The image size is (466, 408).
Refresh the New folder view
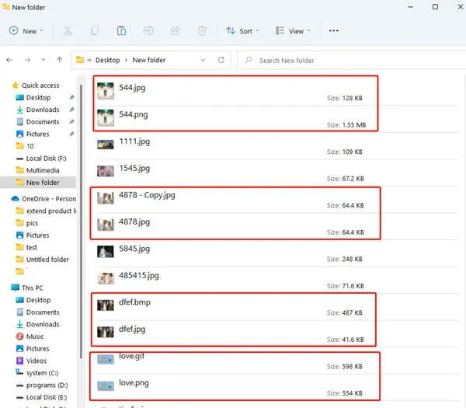[221, 60]
